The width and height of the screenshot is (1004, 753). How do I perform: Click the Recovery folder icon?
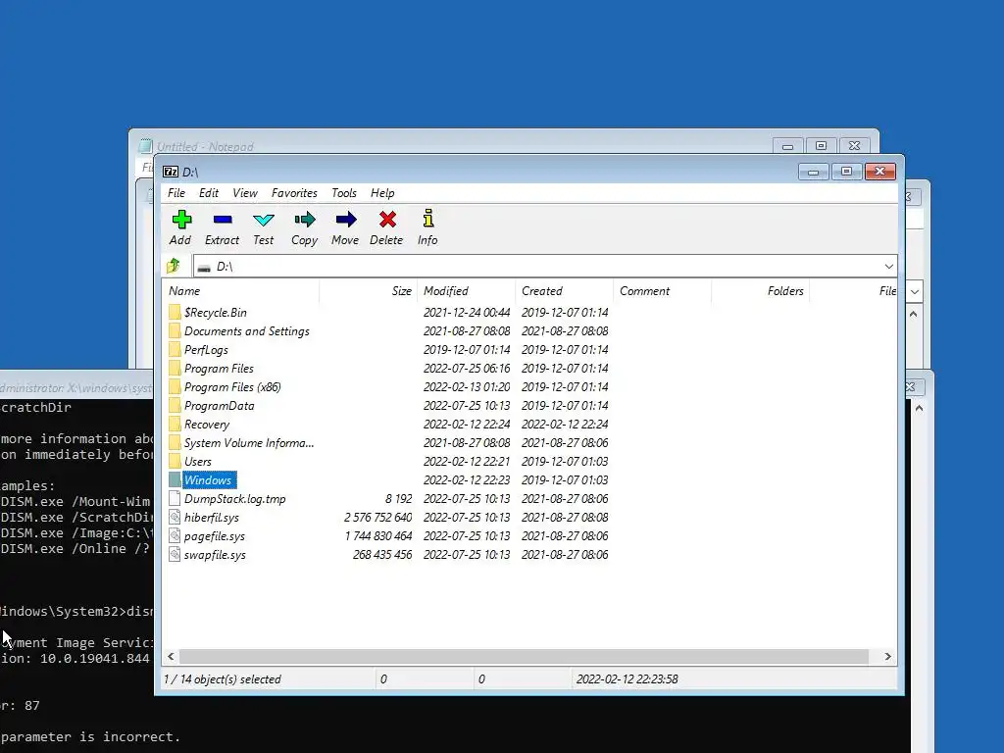pos(175,424)
